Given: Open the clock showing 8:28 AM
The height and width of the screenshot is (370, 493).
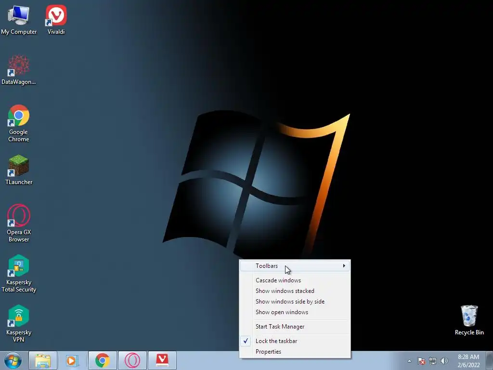Looking at the screenshot, I should 468,360.
